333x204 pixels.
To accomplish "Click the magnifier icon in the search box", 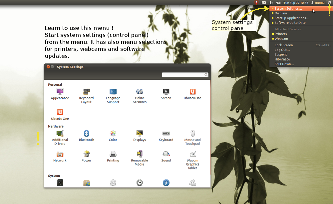I will [206, 75].
